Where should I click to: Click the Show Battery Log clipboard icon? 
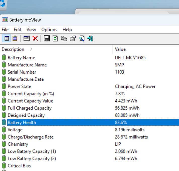tap(15, 38)
